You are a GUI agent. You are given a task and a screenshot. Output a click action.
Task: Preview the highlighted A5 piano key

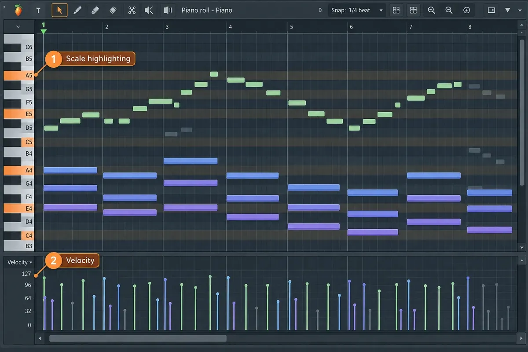[x=19, y=75]
